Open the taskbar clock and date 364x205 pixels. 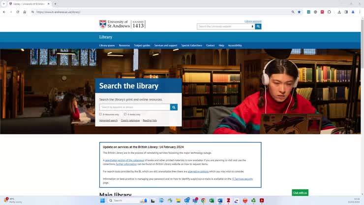354,201
